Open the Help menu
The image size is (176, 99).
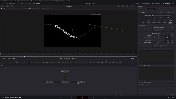click(69, 1)
